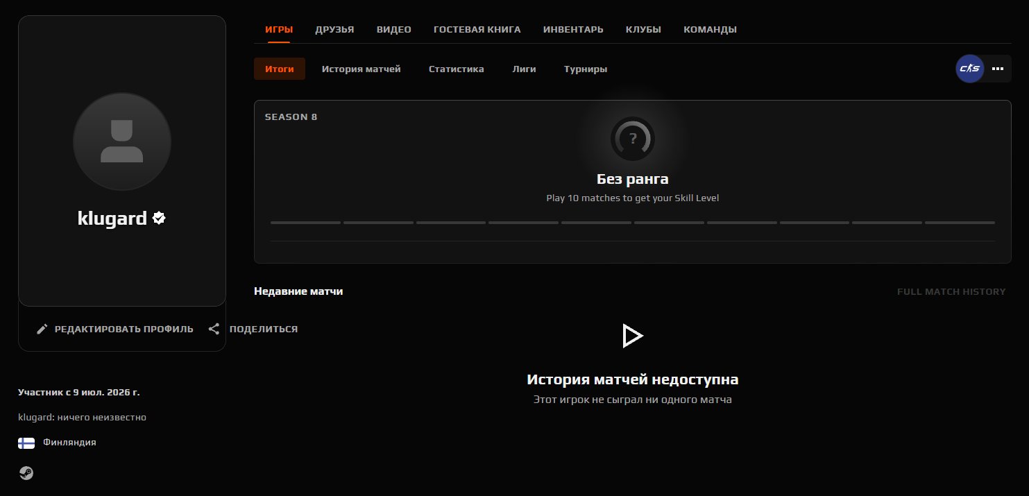Click 'История матчей недоступна' message

point(633,379)
